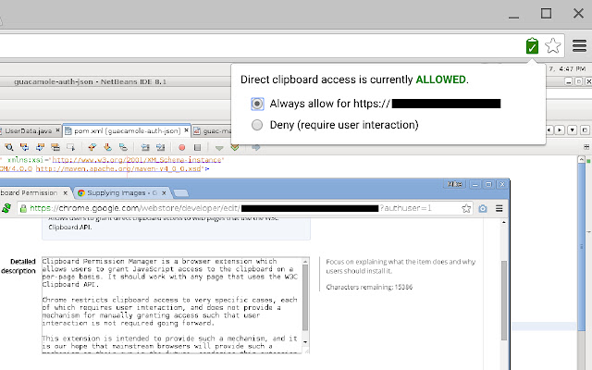The height and width of the screenshot is (370, 592).
Task: Choose Deny (require user interaction) radio option
Action: [x=257, y=125]
